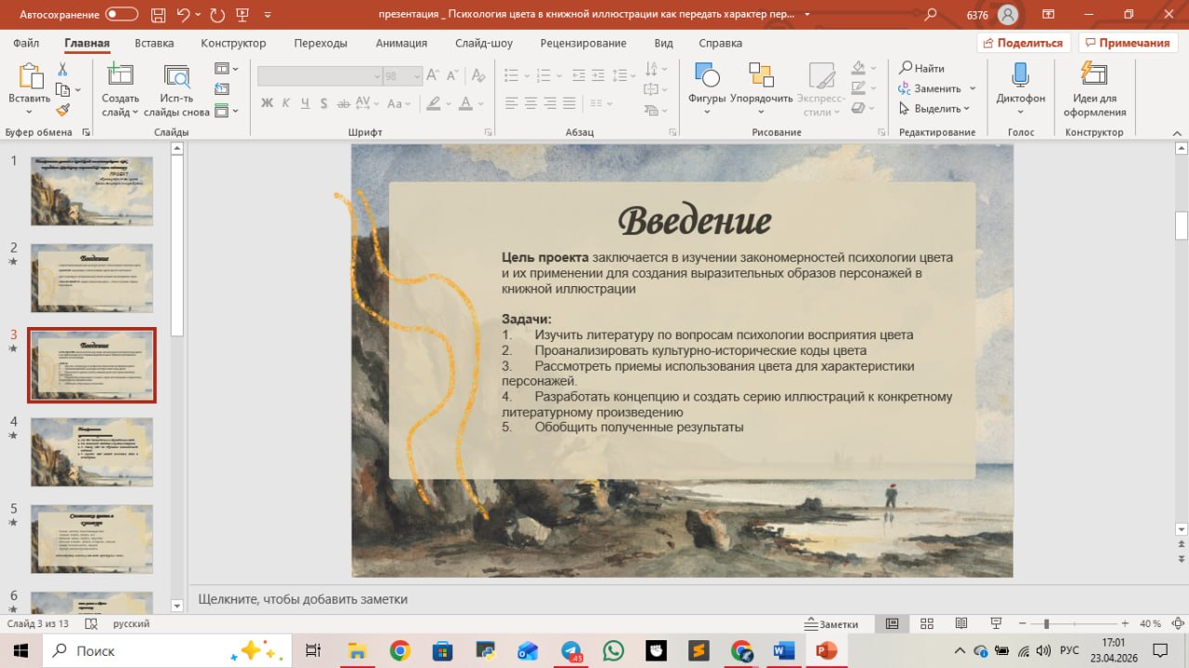Collapse the ribbon with the chevron
This screenshot has width=1189, height=668.
click(1178, 133)
